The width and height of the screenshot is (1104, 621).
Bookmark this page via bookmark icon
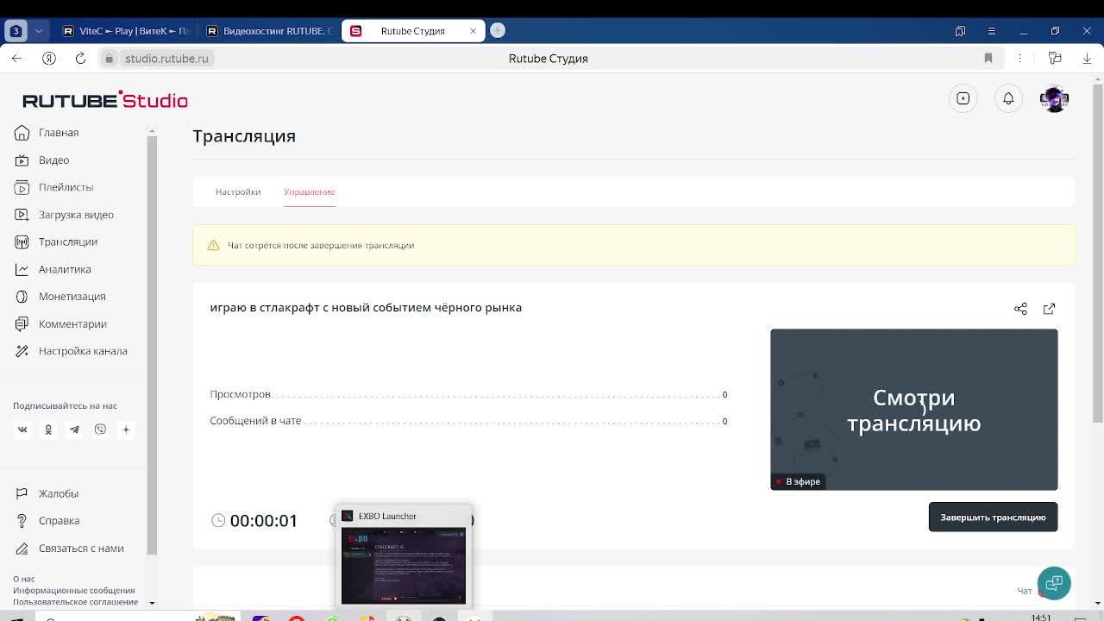point(988,59)
